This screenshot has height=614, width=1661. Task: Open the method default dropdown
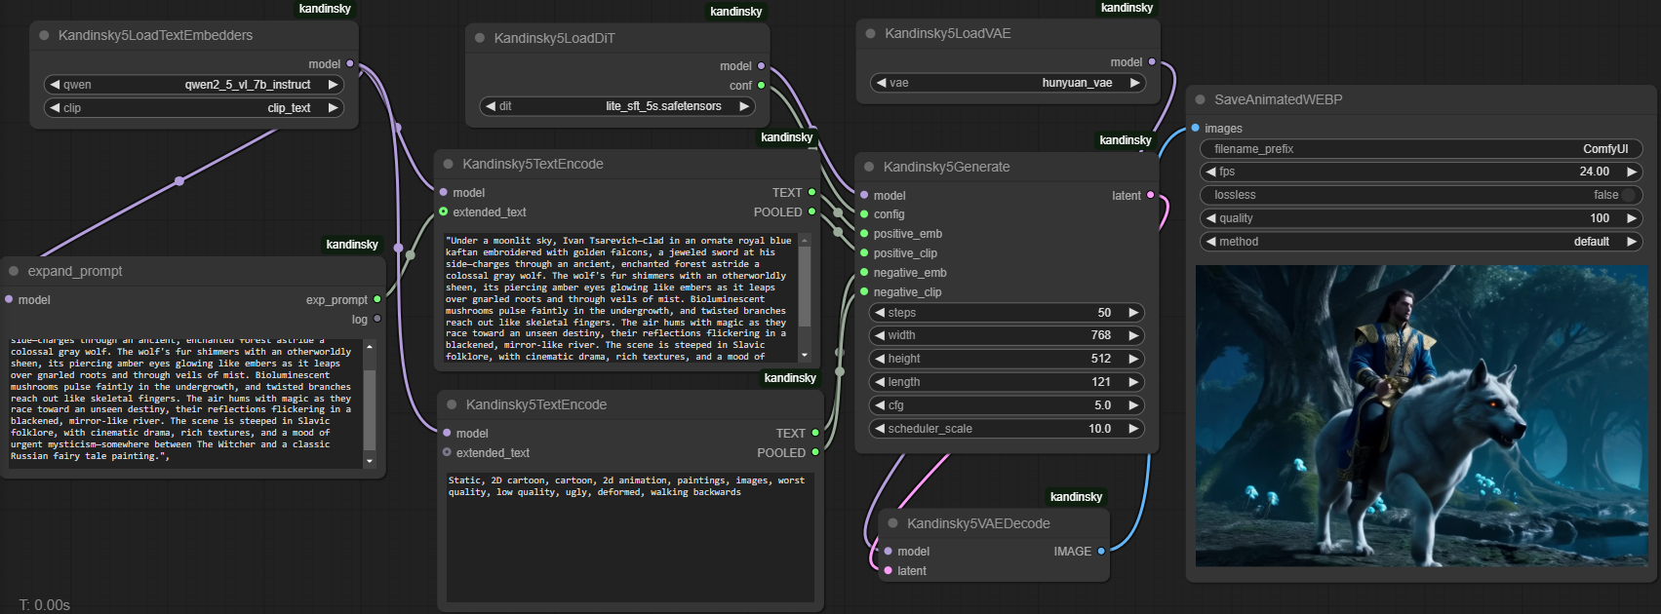(x=1420, y=242)
